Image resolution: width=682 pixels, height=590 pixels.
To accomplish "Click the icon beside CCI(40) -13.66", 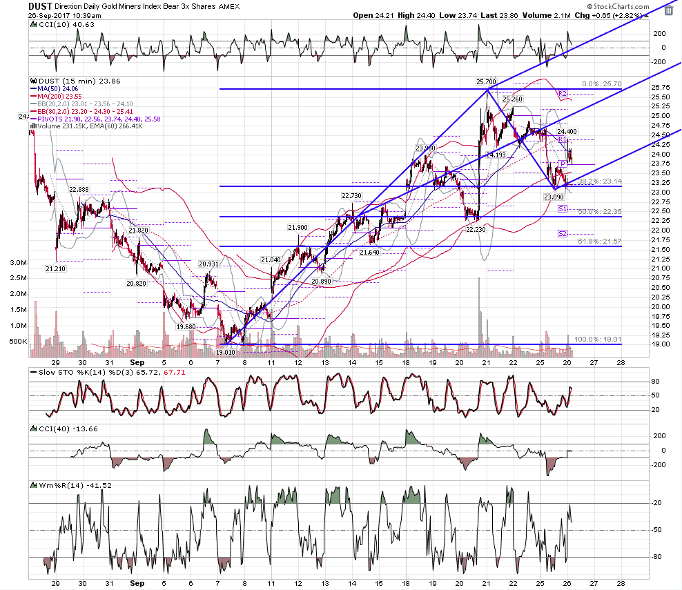I will pyautogui.click(x=34, y=429).
